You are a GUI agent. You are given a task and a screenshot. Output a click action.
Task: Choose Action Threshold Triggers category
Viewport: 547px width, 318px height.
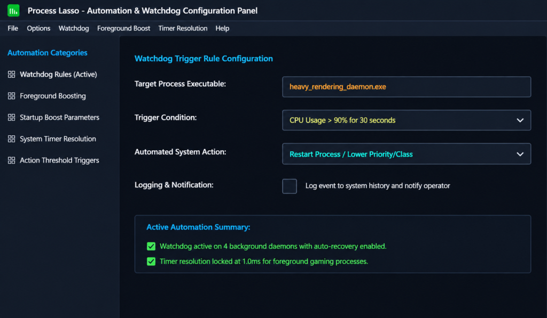(x=59, y=160)
